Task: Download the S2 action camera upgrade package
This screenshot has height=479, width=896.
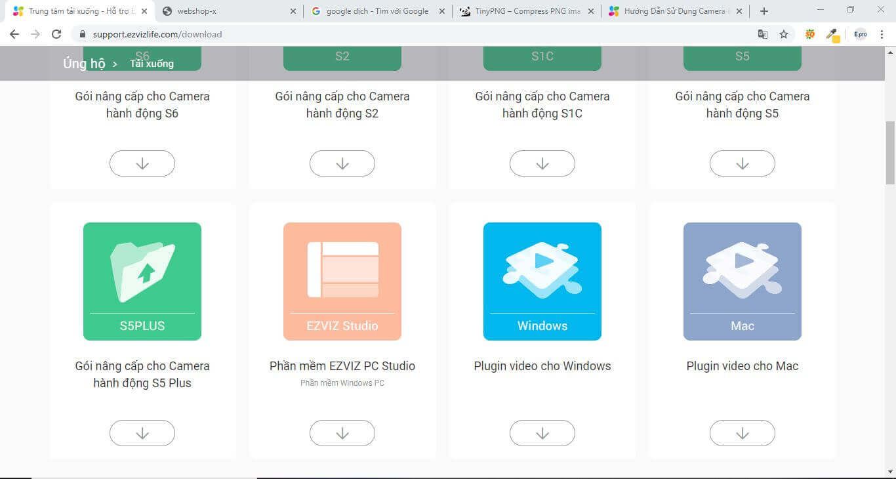Action: point(342,163)
